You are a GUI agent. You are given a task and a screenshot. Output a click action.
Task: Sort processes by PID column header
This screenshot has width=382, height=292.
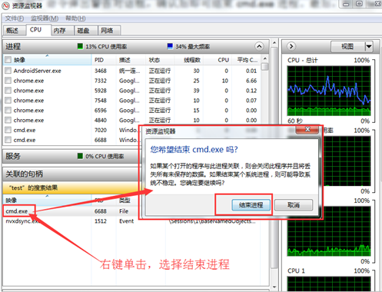104,60
